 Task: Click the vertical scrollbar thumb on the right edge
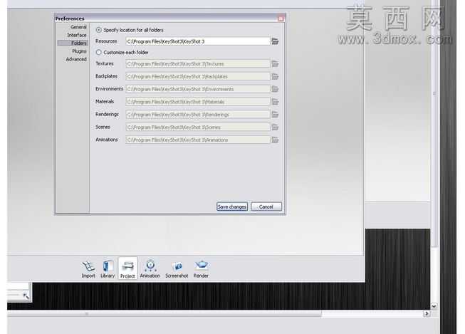434,123
